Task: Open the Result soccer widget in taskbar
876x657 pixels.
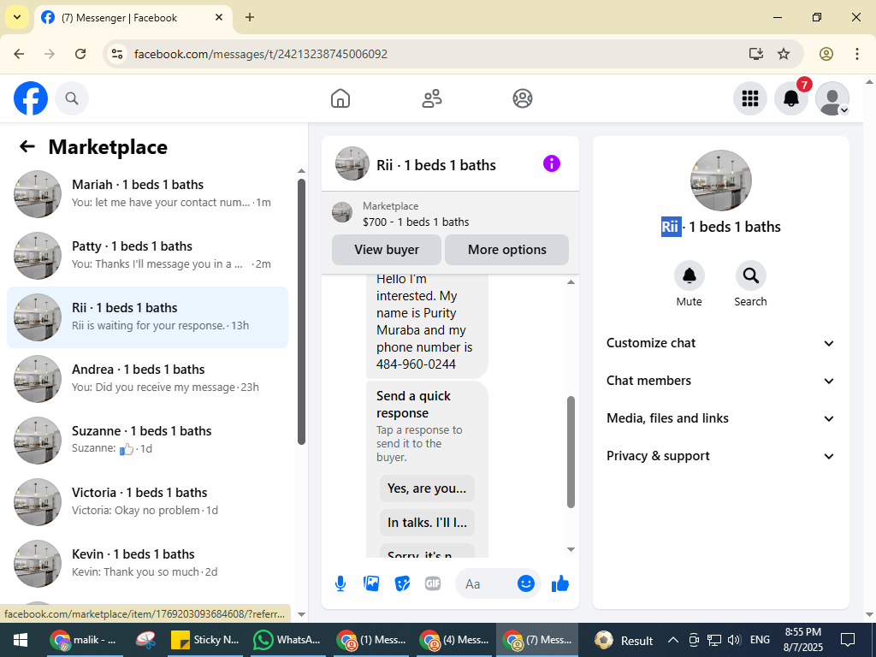Action: [x=624, y=640]
